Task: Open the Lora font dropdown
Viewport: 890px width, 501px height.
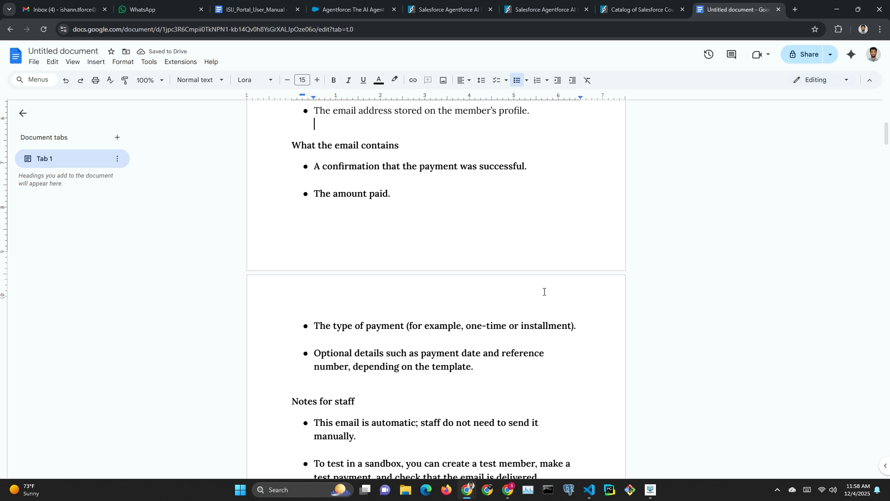Action: click(254, 80)
